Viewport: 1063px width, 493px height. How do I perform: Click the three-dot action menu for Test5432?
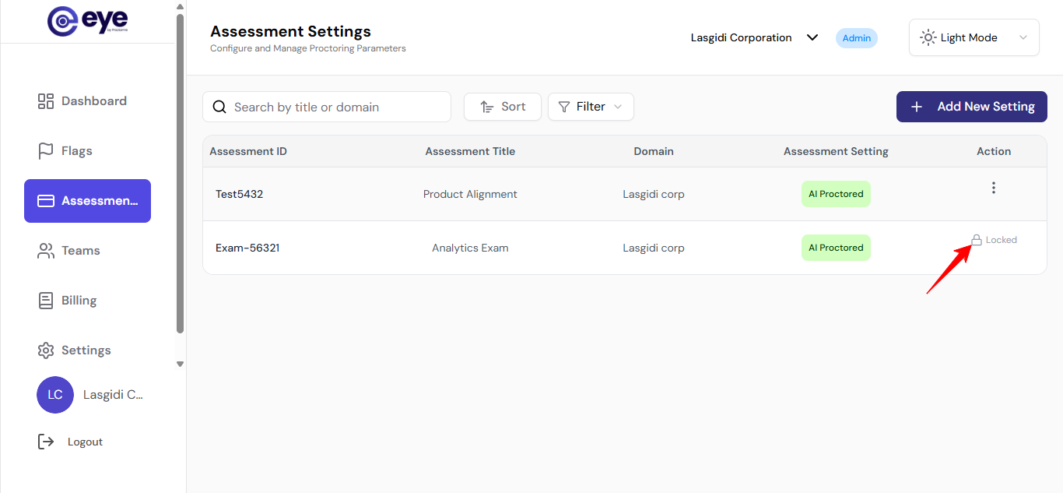(x=994, y=188)
